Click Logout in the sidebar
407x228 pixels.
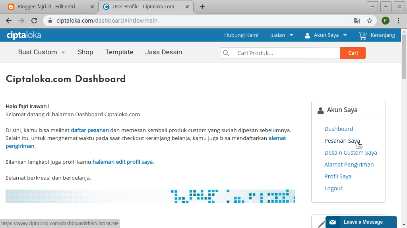pos(333,188)
